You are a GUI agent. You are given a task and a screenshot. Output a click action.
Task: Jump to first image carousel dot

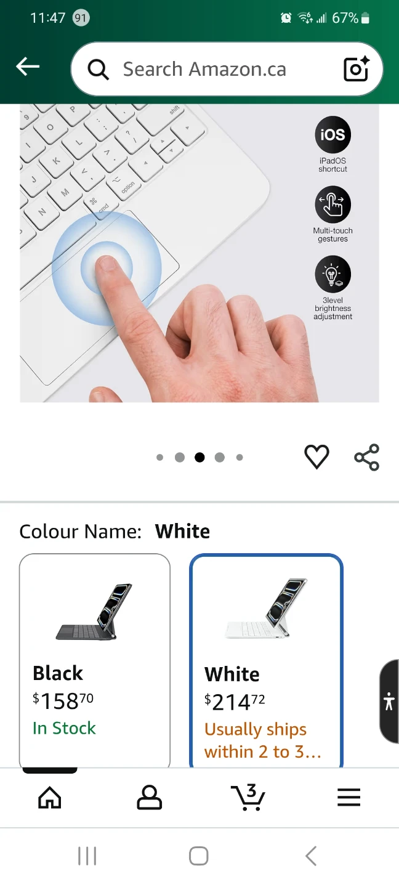pos(160,457)
